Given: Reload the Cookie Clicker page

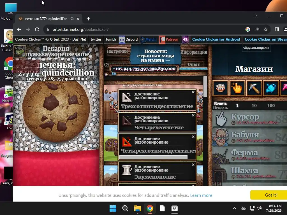Looking at the screenshot, I should [37, 29].
